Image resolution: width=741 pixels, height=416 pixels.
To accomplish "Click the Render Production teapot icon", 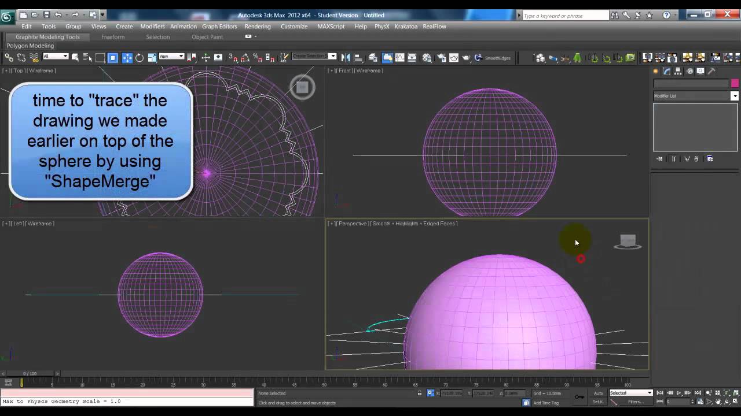I will click(x=465, y=57).
